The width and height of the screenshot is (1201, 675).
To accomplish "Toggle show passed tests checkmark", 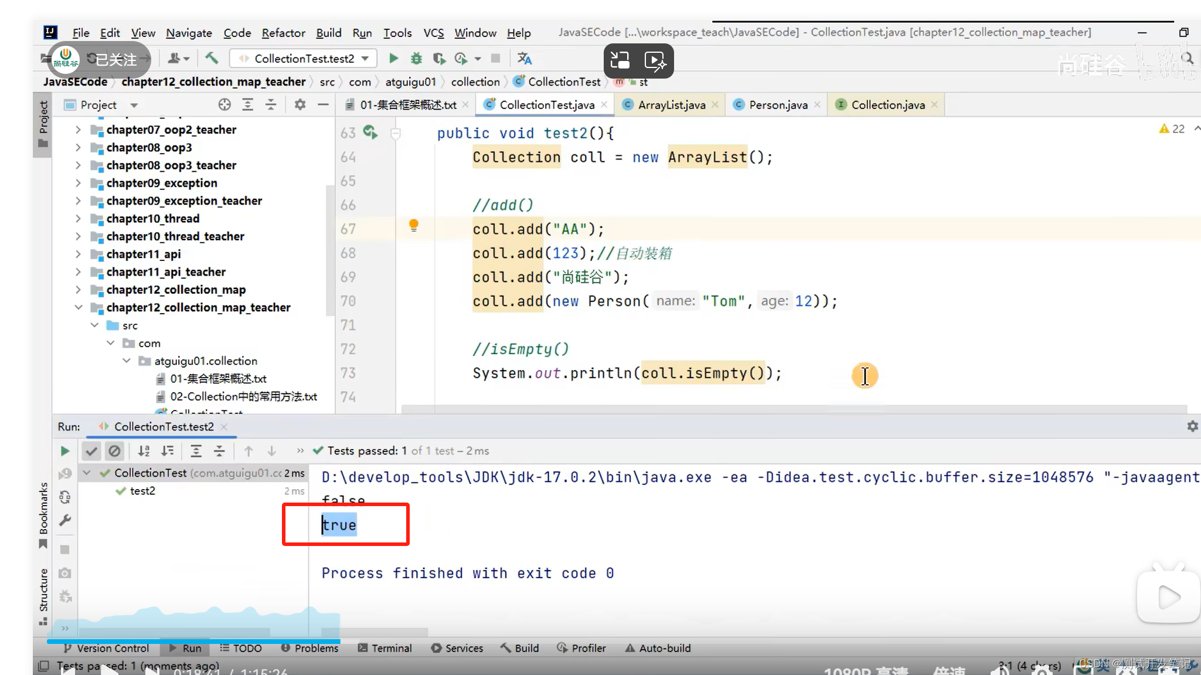I will pyautogui.click(x=91, y=450).
